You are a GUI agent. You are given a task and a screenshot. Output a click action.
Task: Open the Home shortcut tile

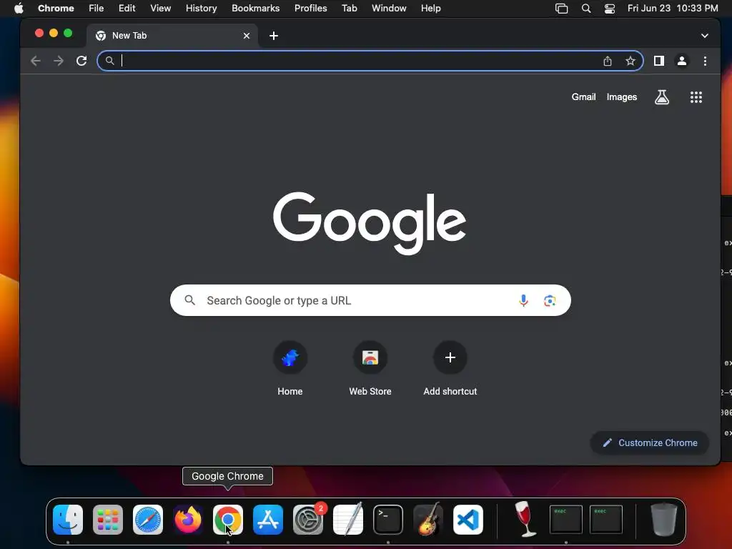[x=290, y=369]
